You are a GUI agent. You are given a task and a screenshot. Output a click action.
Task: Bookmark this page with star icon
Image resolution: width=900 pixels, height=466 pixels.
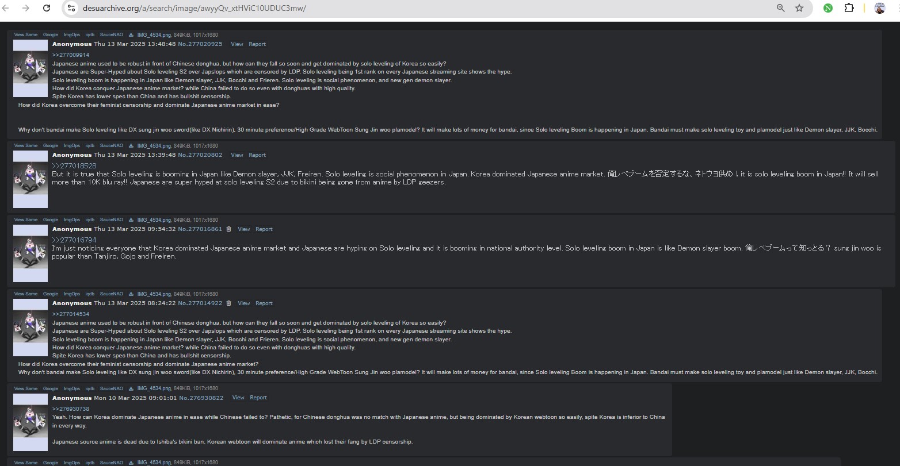[x=799, y=8]
